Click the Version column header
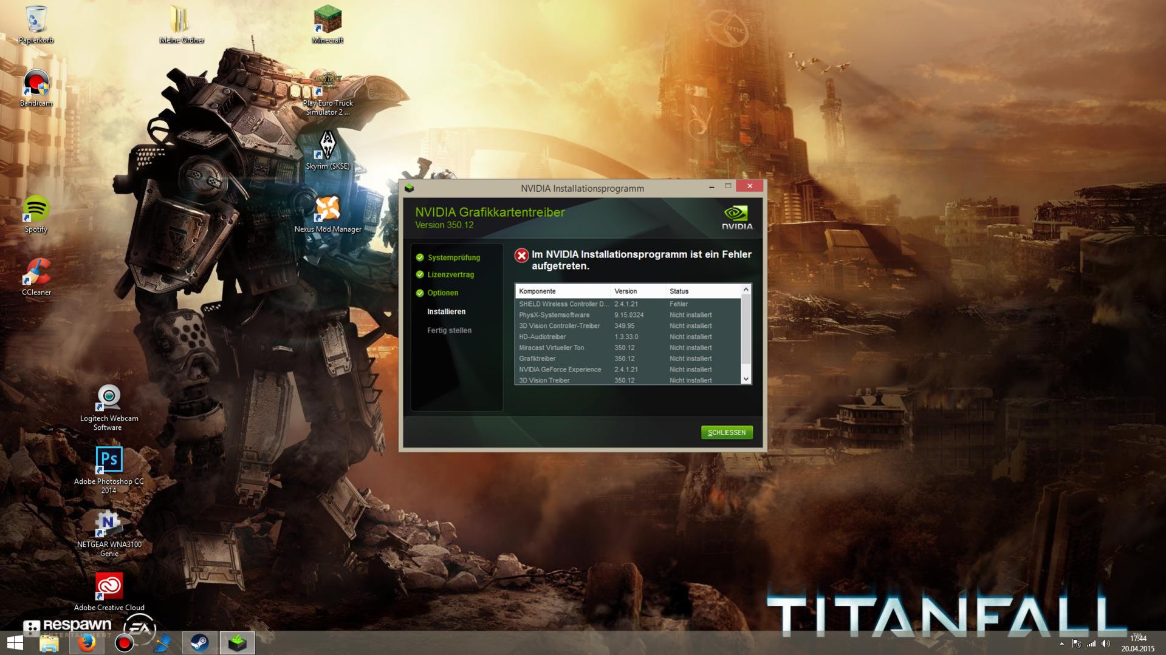 [x=638, y=291]
